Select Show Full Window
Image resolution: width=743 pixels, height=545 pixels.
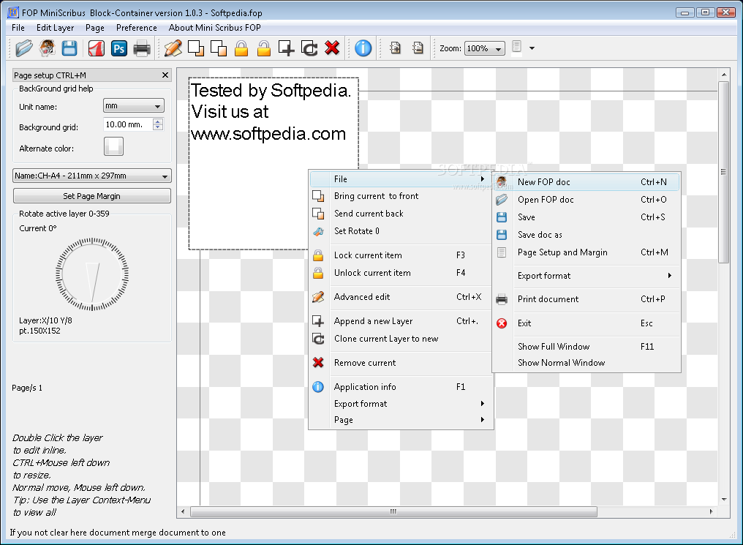pyautogui.click(x=587, y=347)
